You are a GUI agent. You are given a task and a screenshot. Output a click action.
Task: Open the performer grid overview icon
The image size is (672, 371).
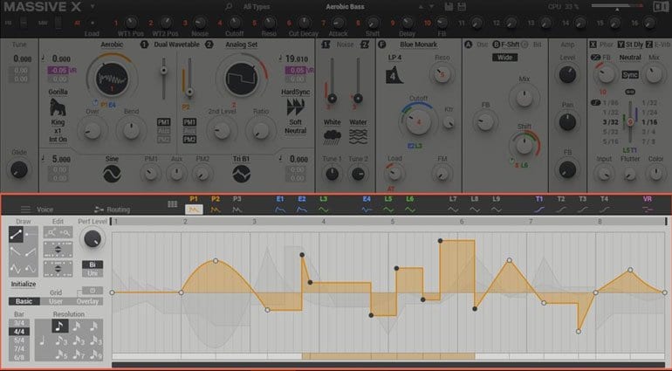pyautogui.click(x=172, y=204)
